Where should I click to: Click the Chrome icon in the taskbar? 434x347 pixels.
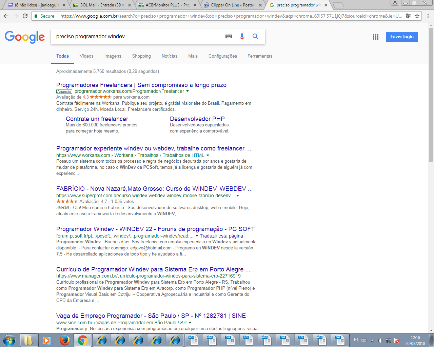coord(83,340)
